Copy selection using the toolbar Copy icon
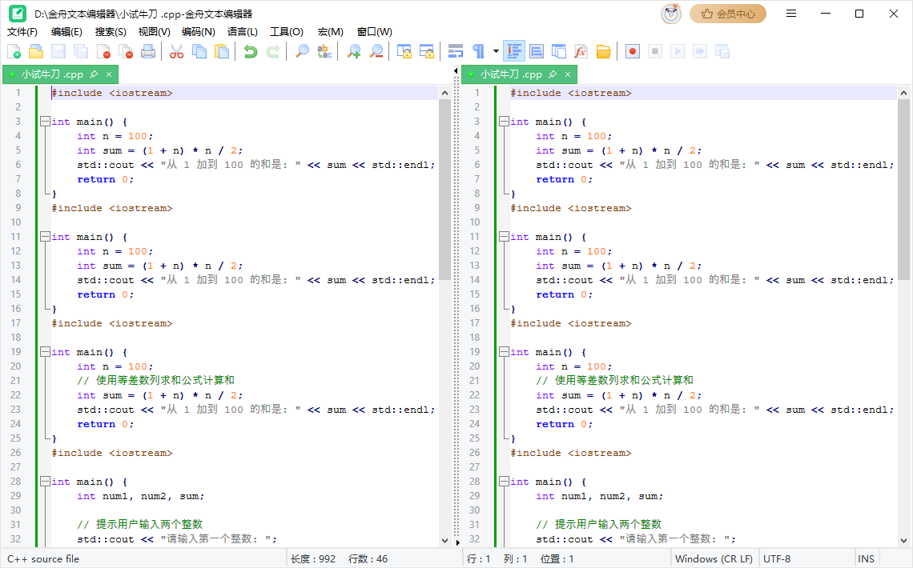 (x=199, y=52)
